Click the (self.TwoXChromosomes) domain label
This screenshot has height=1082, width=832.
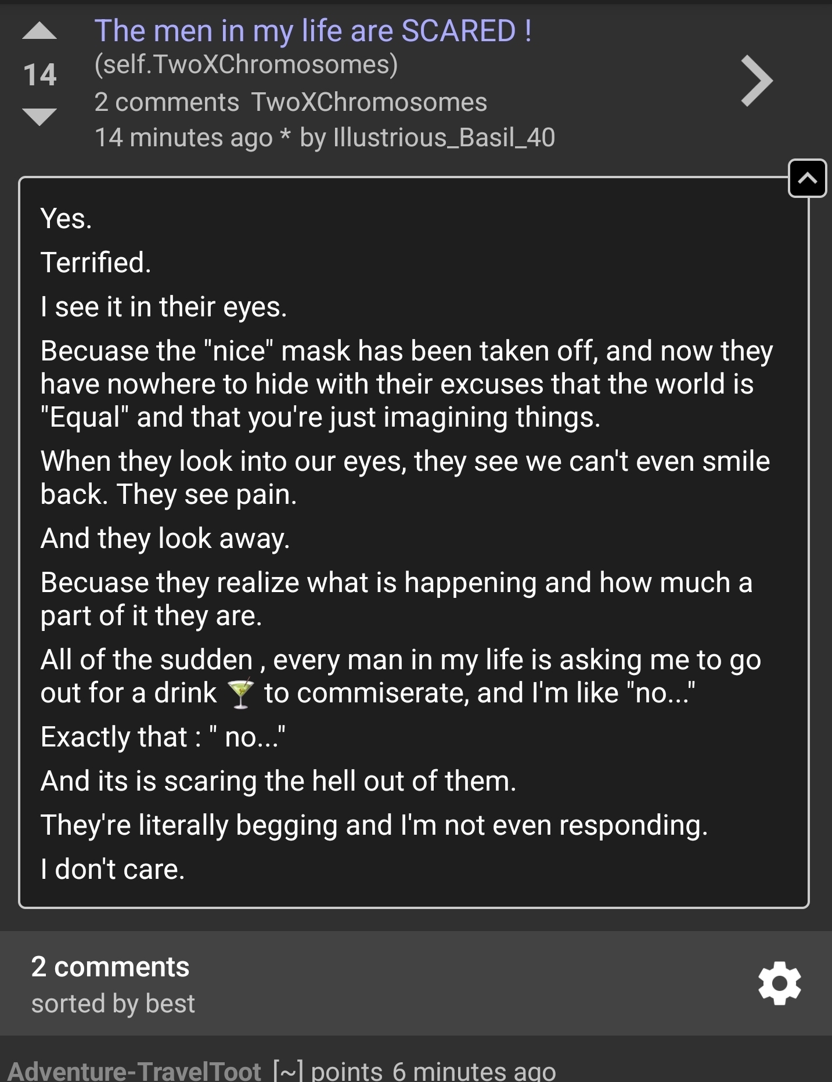click(x=246, y=64)
